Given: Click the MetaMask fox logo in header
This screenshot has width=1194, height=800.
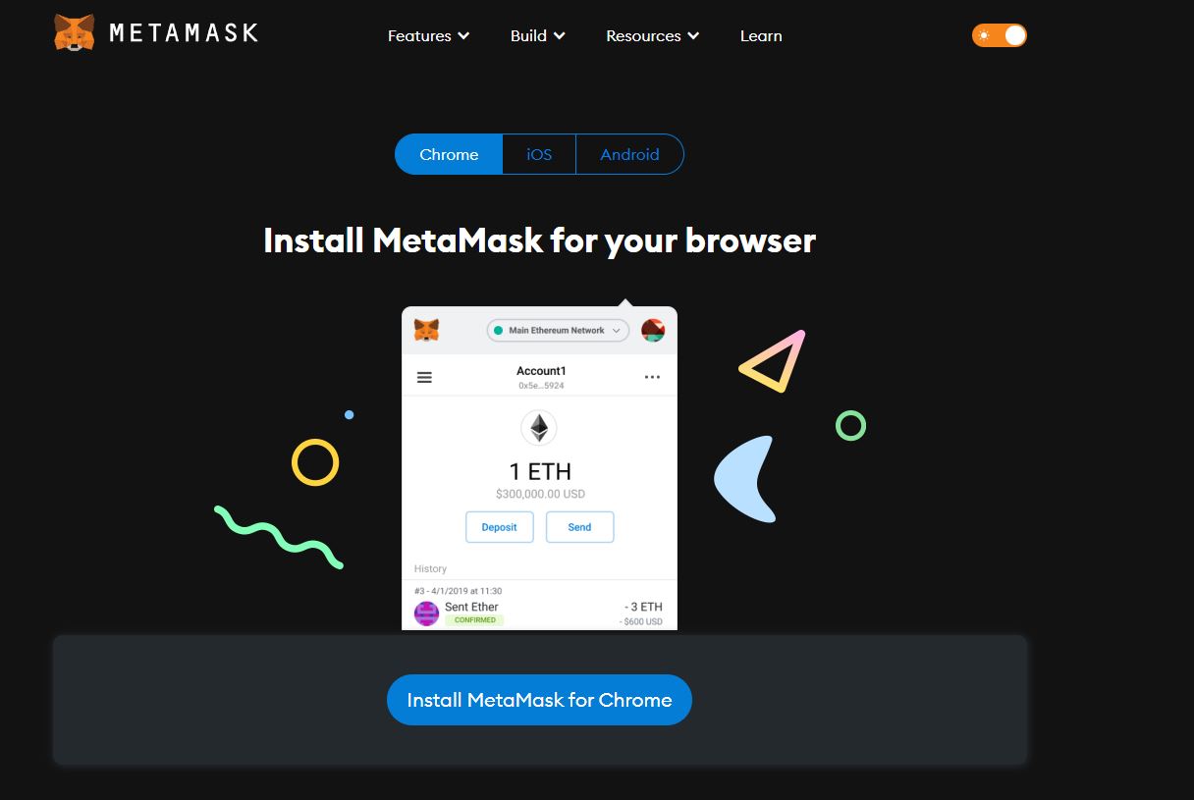Looking at the screenshot, I should coord(75,32).
